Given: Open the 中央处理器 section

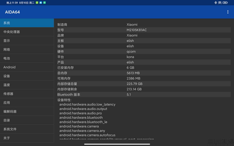Looking at the screenshot, I should coord(27,32).
